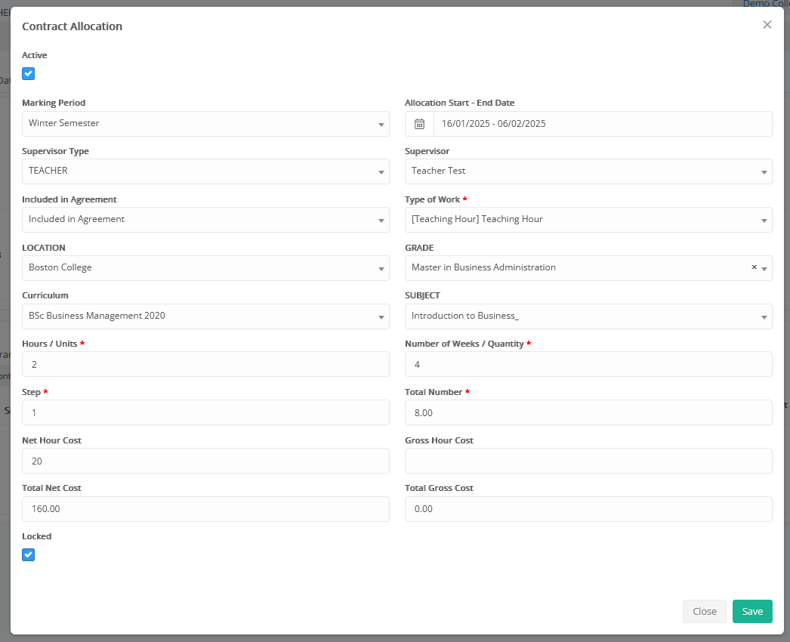Toggle the Locked checkbox
Screen dimensions: 790x642
[29, 555]
